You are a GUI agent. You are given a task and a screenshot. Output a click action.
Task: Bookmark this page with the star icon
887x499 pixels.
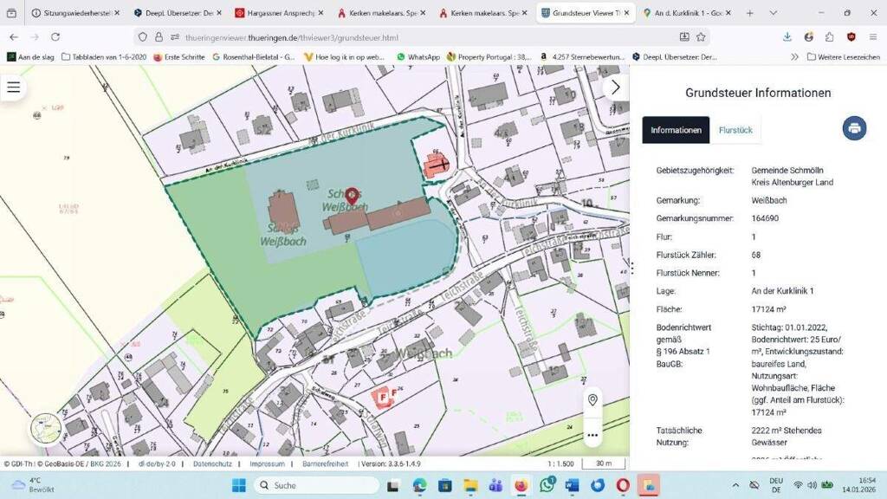pos(701,37)
